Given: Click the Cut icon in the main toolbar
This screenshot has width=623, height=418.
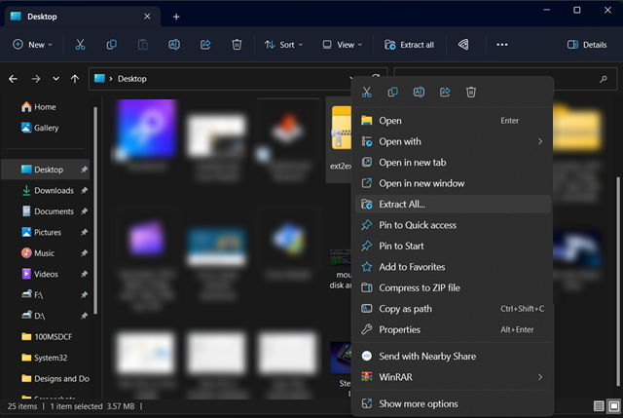Looking at the screenshot, I should pyautogui.click(x=80, y=45).
